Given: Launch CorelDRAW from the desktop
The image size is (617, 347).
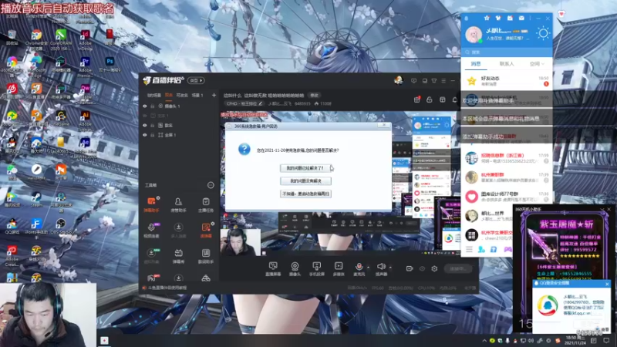Looking at the screenshot, I should [x=61, y=39].
